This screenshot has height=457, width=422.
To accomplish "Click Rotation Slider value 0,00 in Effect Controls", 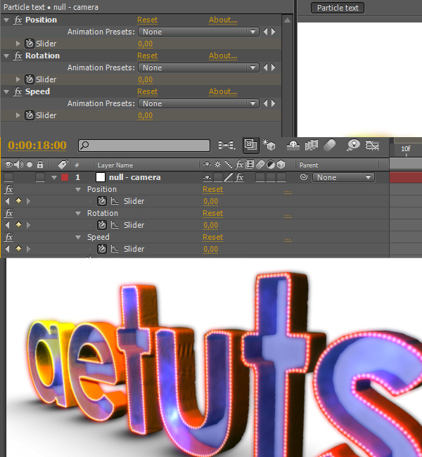I will coord(145,79).
